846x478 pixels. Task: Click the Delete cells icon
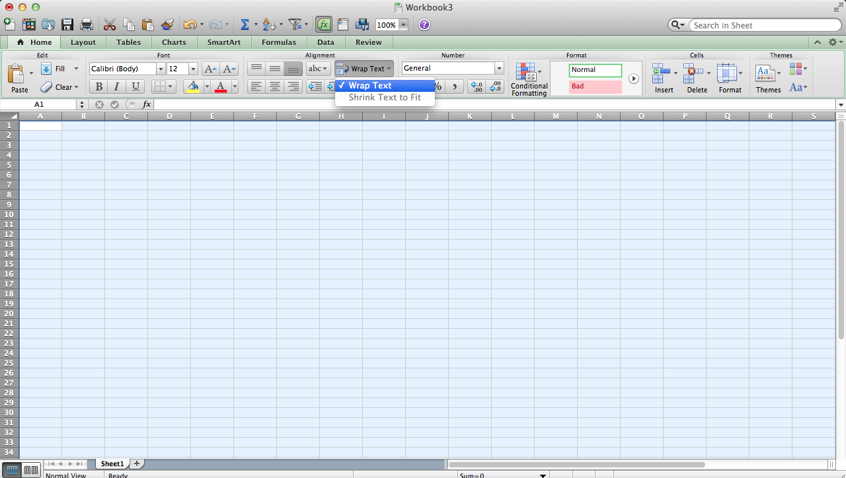click(x=693, y=71)
